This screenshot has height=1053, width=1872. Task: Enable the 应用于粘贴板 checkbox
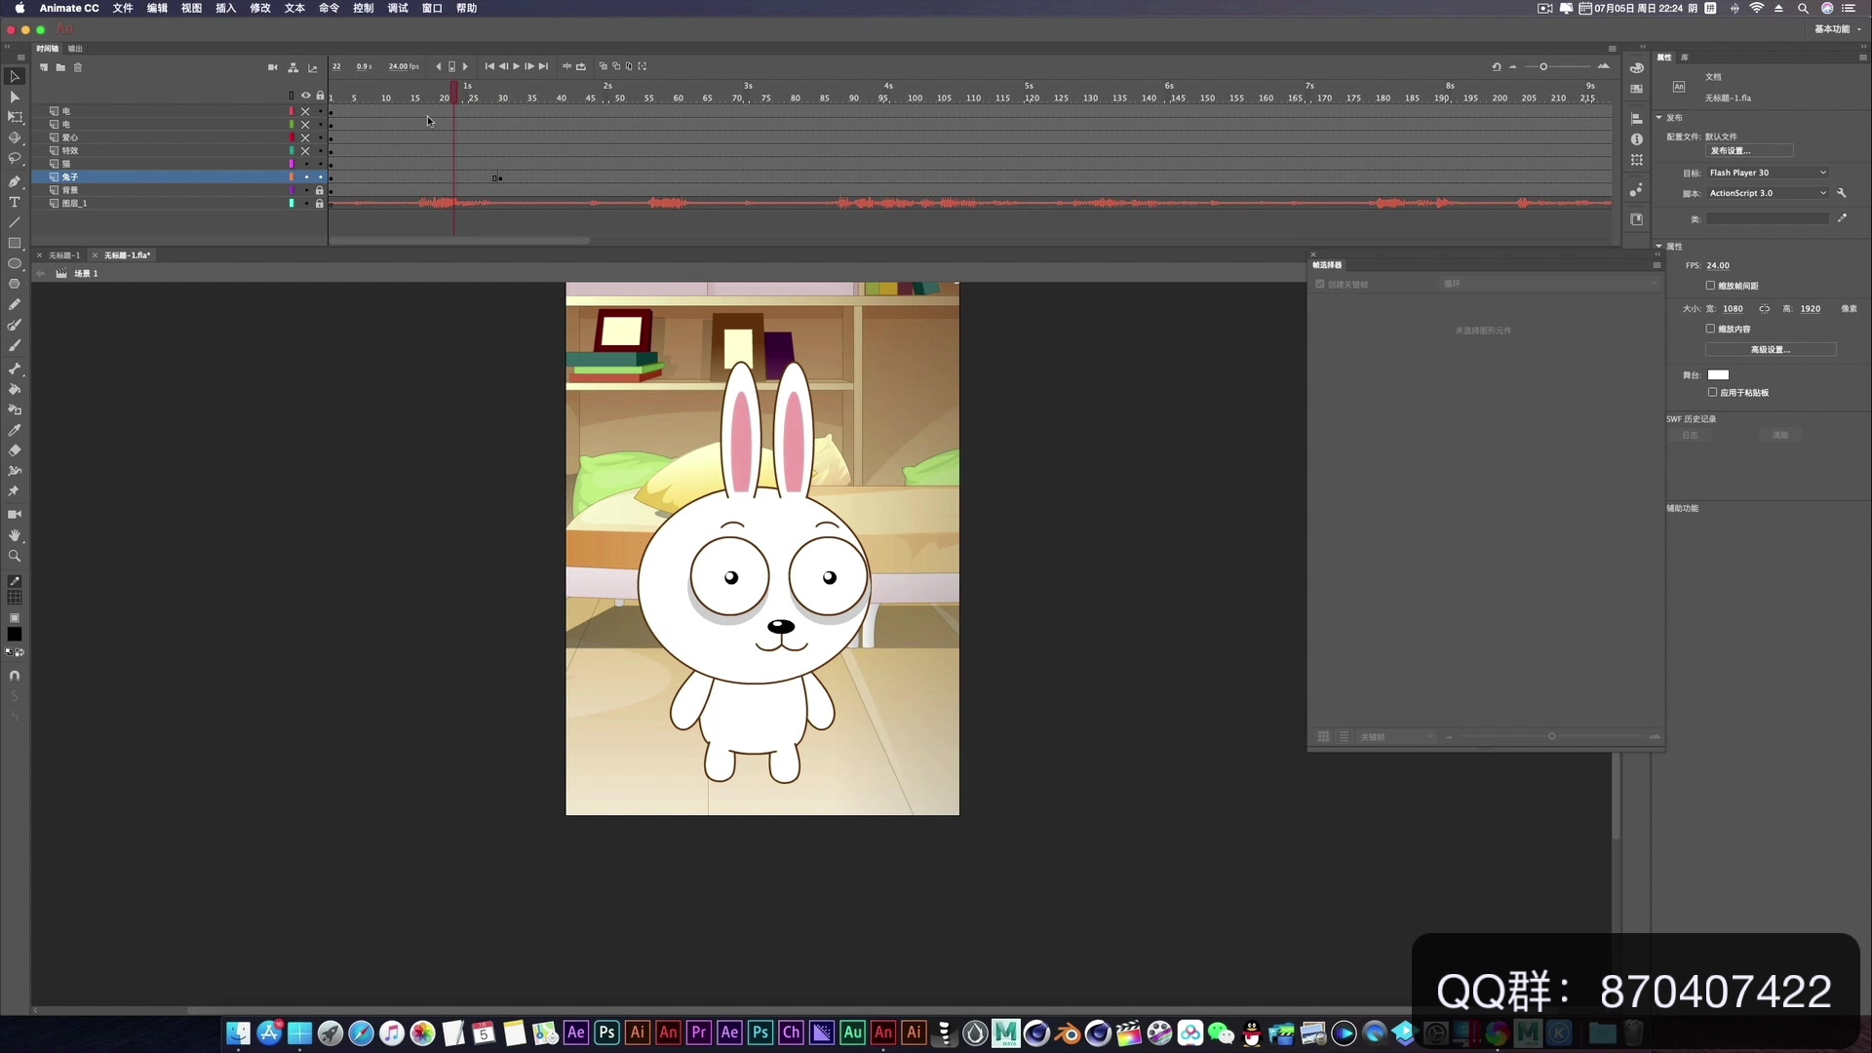1712,392
